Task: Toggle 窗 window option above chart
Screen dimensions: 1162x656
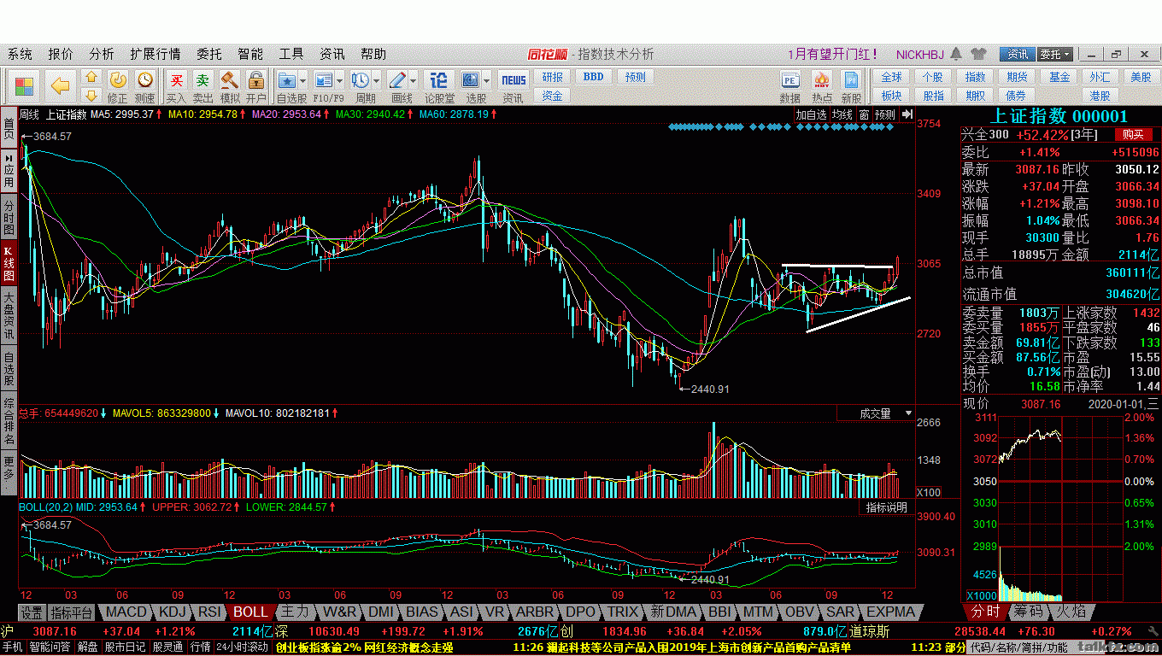Action: 865,114
